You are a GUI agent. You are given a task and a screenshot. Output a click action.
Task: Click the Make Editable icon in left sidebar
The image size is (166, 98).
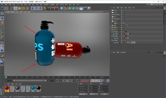point(2,13)
